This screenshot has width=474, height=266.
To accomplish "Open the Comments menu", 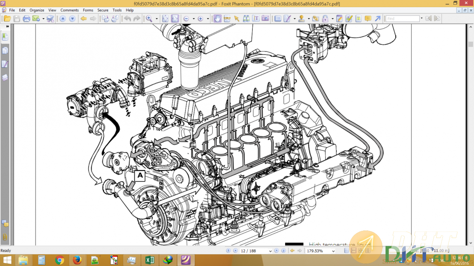I will (x=69, y=10).
